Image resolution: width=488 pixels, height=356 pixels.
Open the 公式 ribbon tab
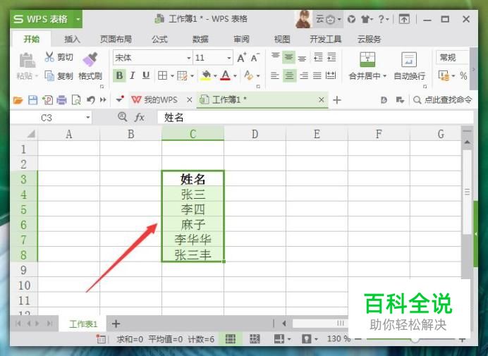tap(159, 39)
